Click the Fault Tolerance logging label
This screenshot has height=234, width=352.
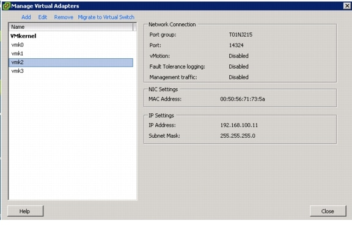coord(177,67)
